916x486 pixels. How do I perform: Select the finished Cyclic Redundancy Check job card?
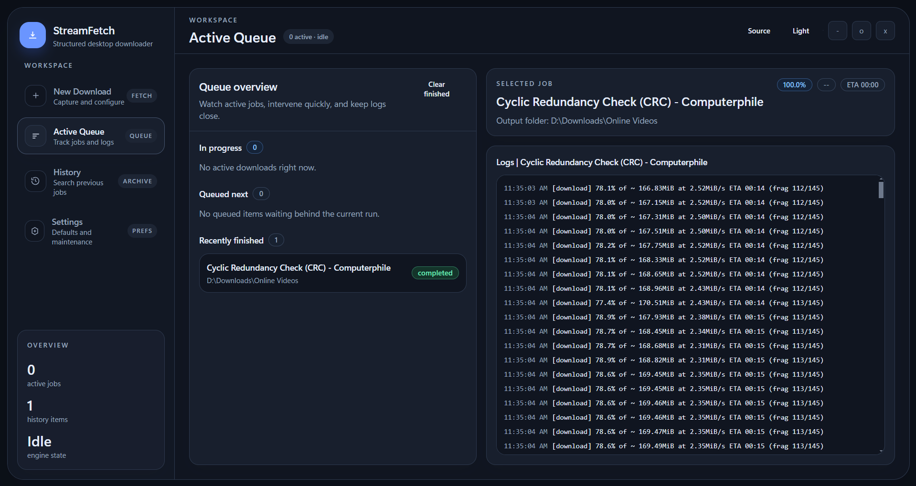(x=333, y=273)
